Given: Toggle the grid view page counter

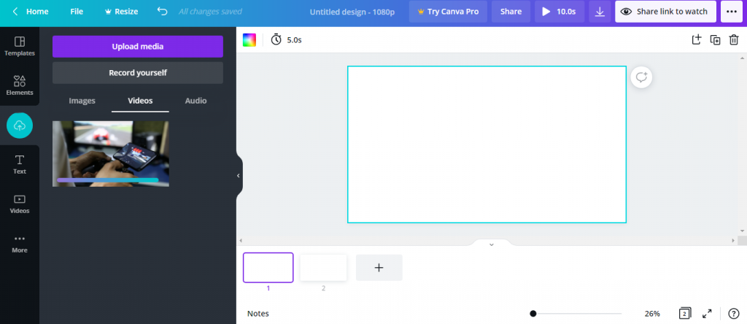Looking at the screenshot, I should [684, 313].
